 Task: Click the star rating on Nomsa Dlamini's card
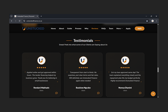(125, 68)
